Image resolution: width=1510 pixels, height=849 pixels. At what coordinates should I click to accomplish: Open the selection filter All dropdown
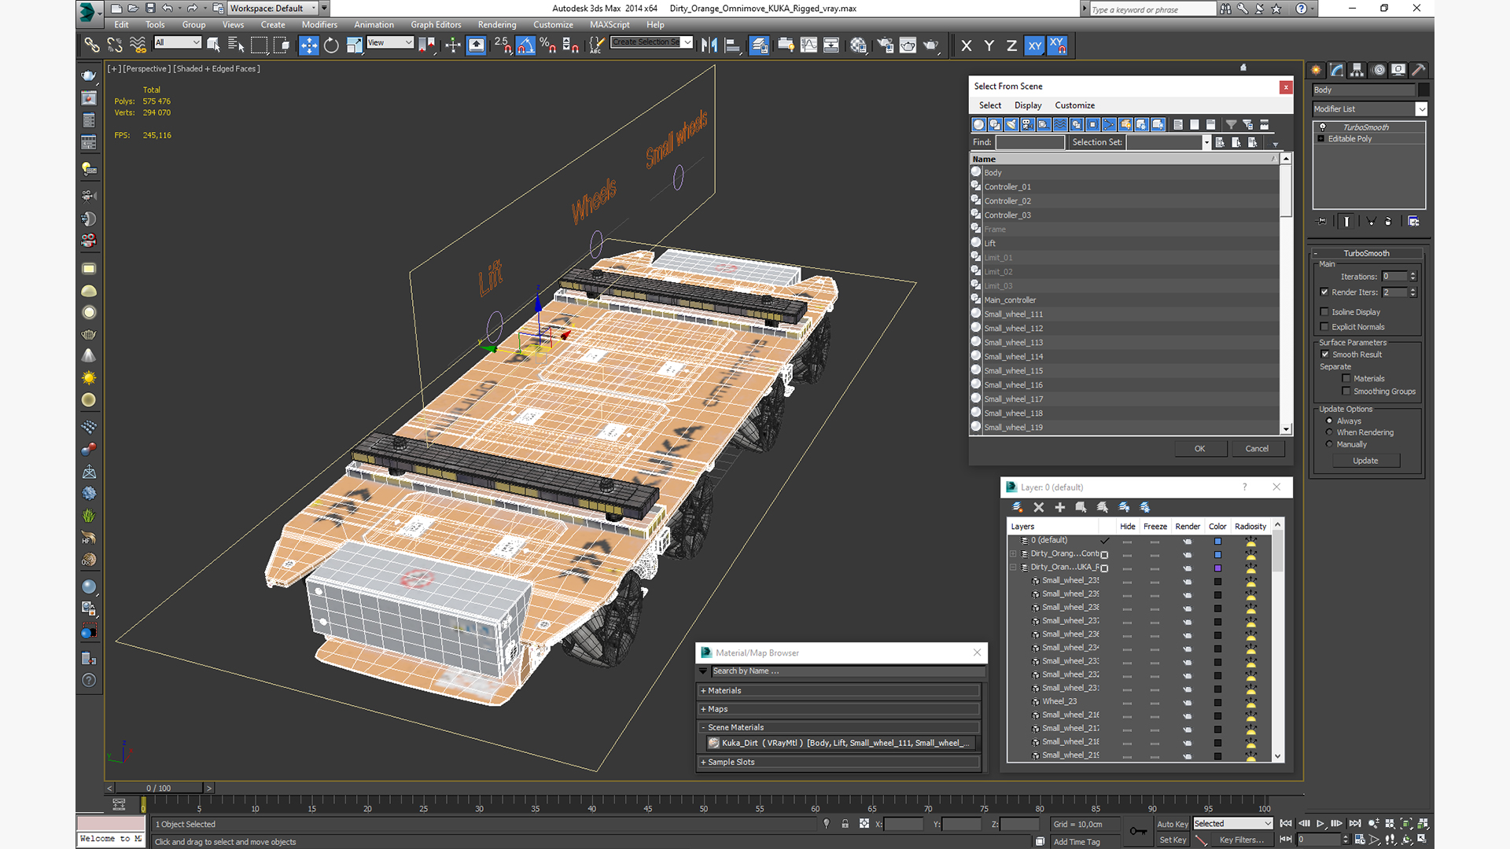click(x=196, y=42)
